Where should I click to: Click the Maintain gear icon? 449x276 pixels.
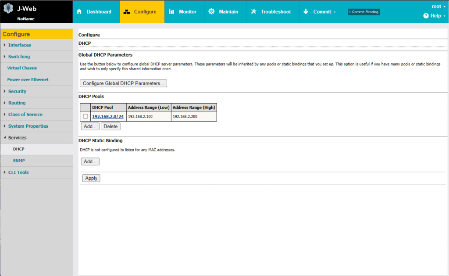pos(211,11)
